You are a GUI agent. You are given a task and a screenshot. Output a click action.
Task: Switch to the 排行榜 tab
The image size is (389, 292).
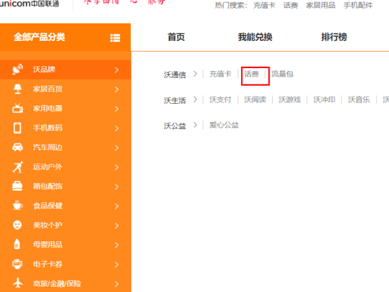(x=334, y=38)
